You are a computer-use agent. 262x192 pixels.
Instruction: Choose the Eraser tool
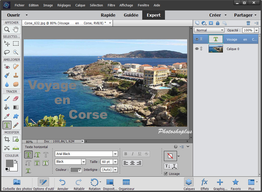(x=16, y=99)
